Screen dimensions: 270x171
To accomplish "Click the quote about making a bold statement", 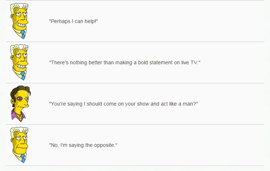I will pos(125,63).
